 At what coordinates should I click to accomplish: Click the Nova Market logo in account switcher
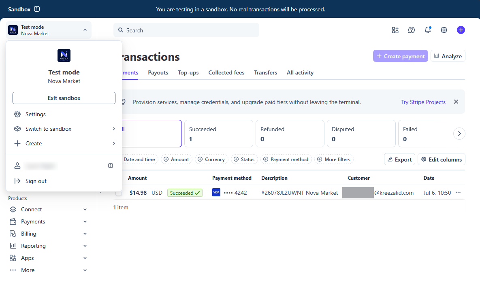tap(13, 30)
